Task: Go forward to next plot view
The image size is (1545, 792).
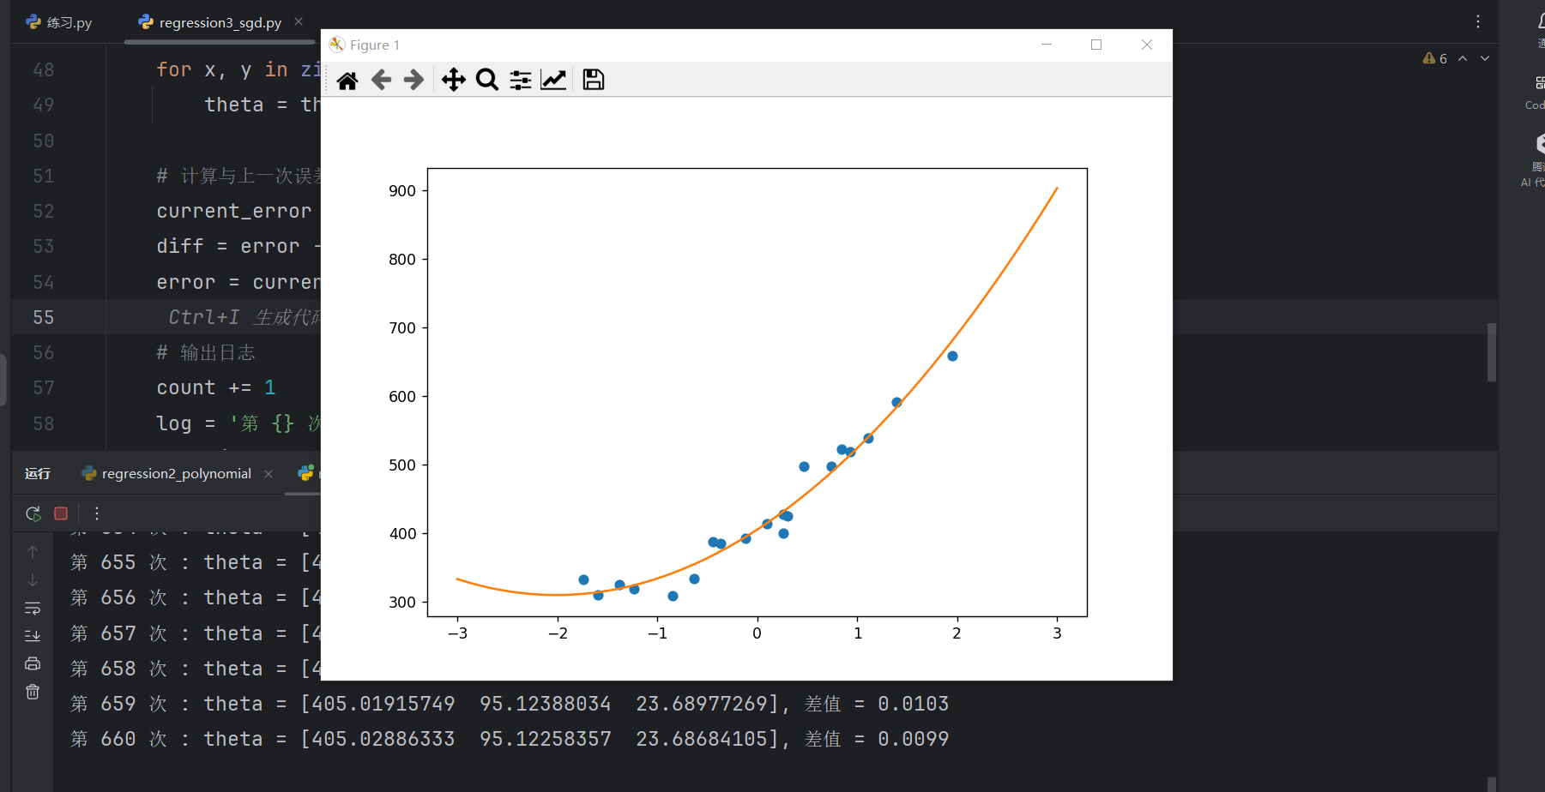Action: [413, 81]
